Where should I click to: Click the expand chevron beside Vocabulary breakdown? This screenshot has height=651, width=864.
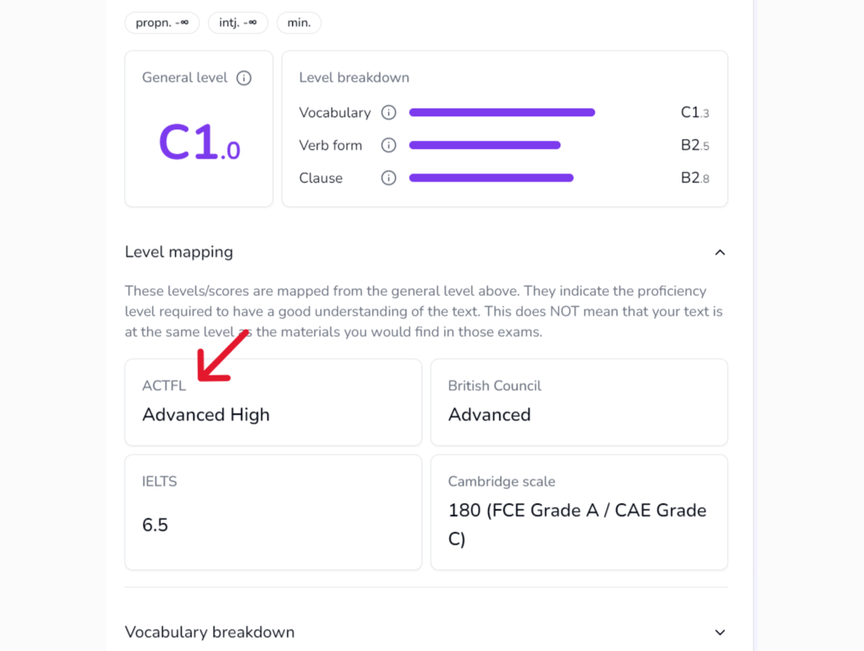point(719,632)
